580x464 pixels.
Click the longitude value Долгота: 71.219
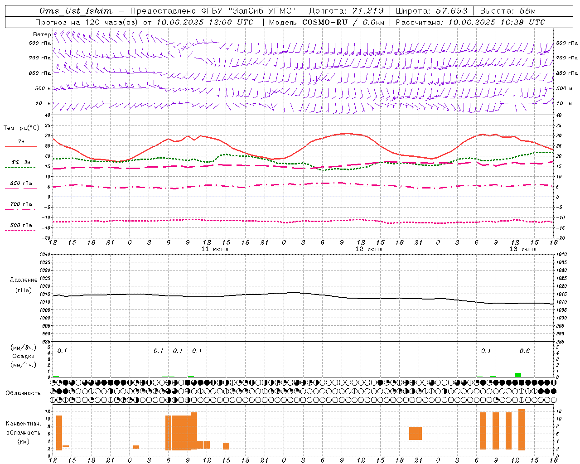(x=346, y=11)
